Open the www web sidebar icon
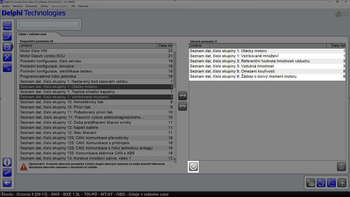350x197 pixels. point(7,172)
